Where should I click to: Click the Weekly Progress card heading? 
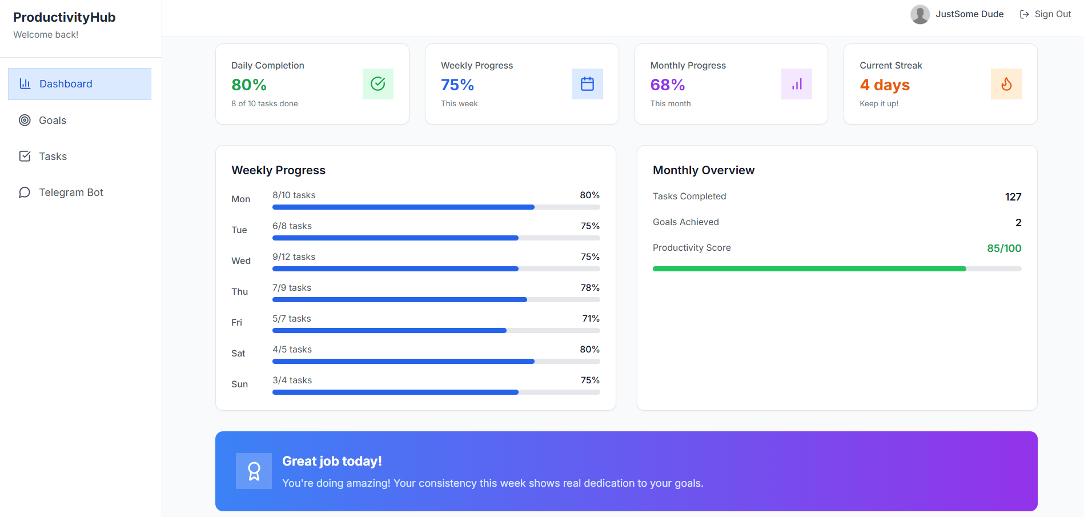coord(477,65)
